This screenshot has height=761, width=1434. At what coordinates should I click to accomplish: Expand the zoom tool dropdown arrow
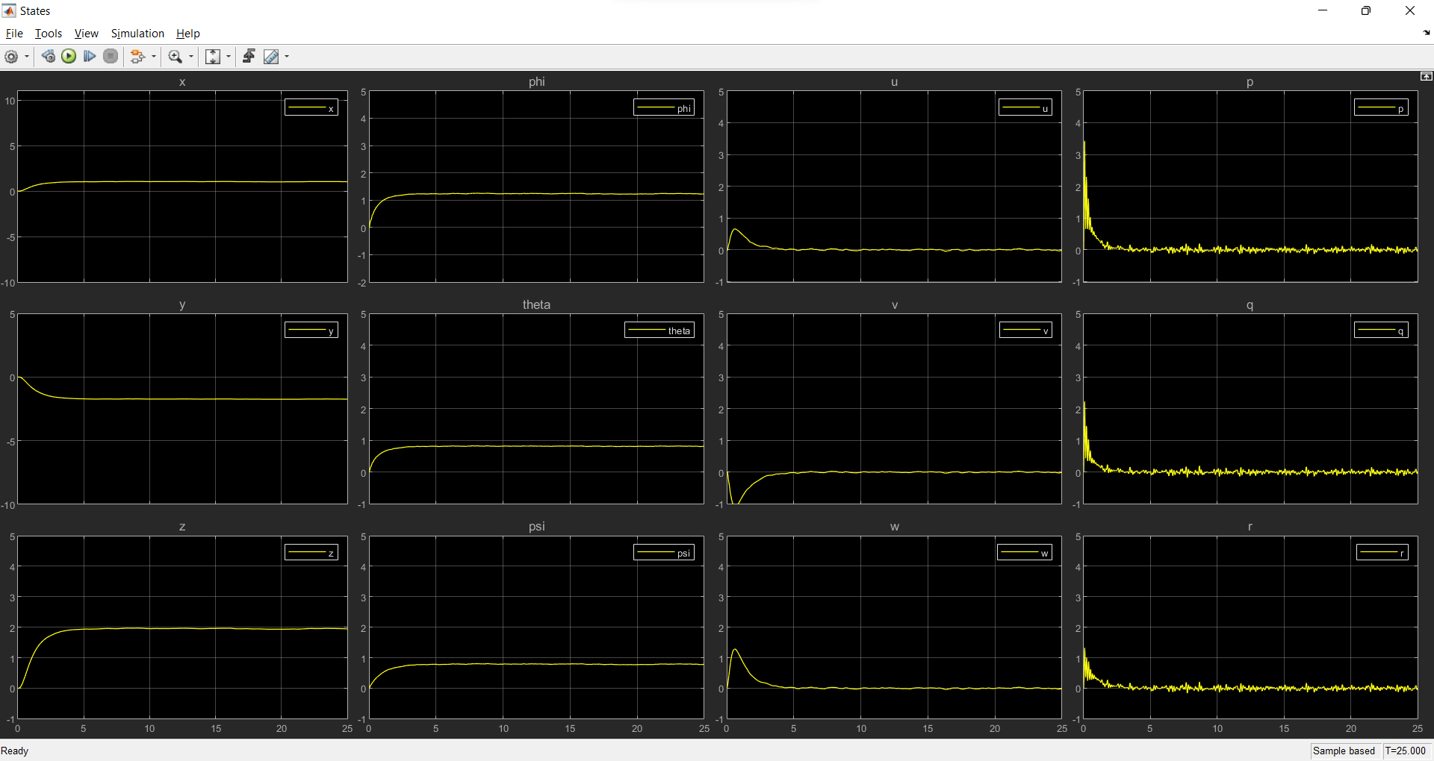(191, 57)
